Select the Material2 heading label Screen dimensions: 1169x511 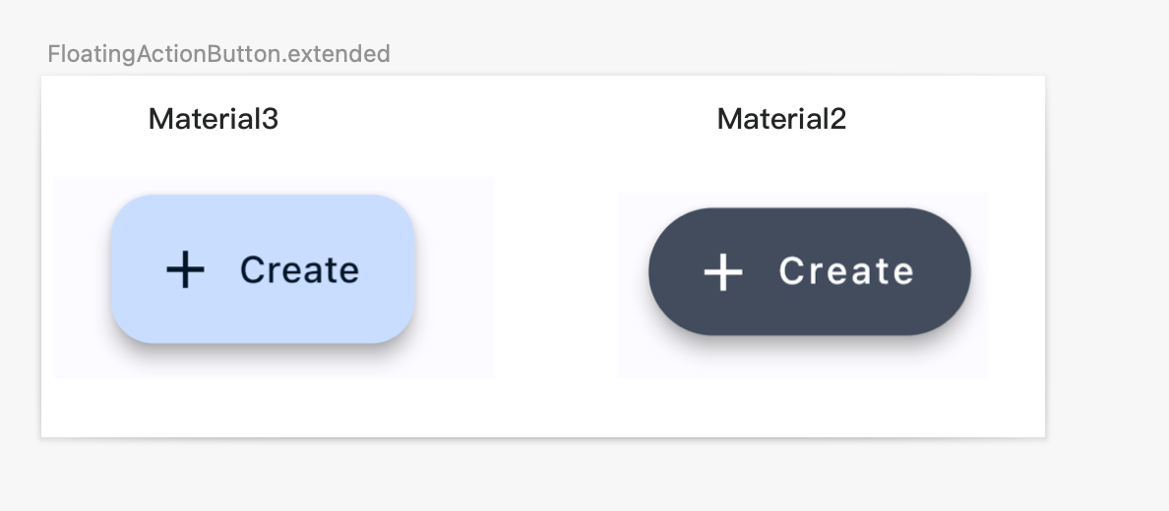coord(781,119)
